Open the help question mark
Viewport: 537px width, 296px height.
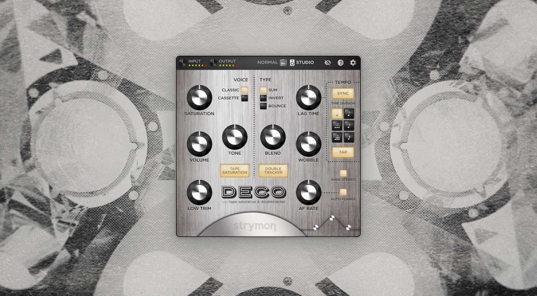pyautogui.click(x=340, y=62)
